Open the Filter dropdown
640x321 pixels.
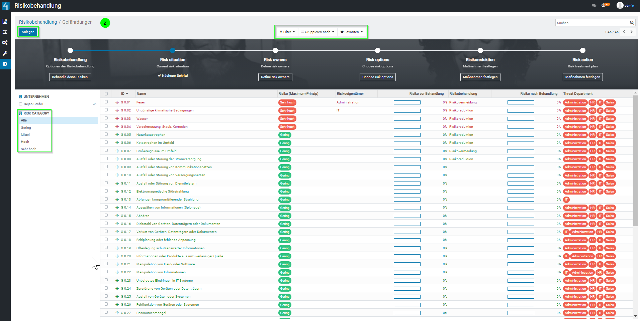pyautogui.click(x=287, y=32)
